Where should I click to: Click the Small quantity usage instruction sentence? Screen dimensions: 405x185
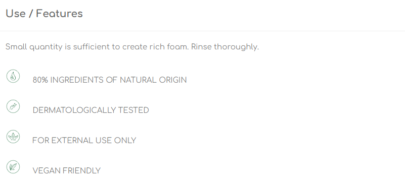pos(132,47)
